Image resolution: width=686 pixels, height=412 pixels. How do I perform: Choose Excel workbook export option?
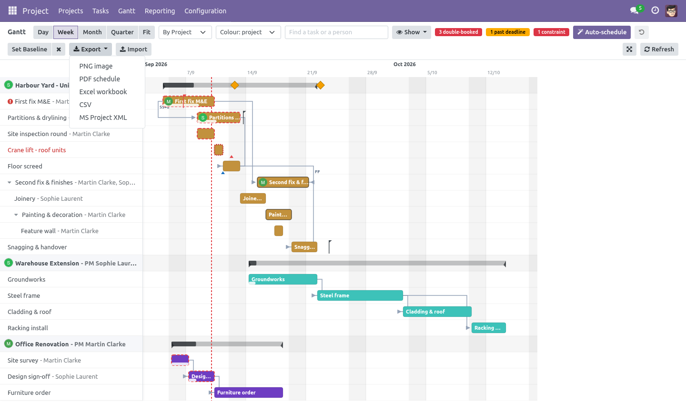107,92
